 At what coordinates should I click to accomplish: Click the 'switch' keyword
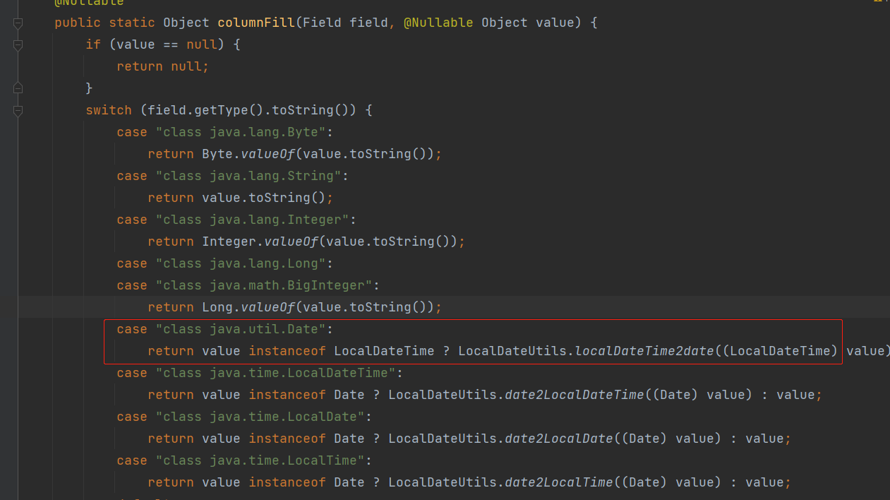109,110
